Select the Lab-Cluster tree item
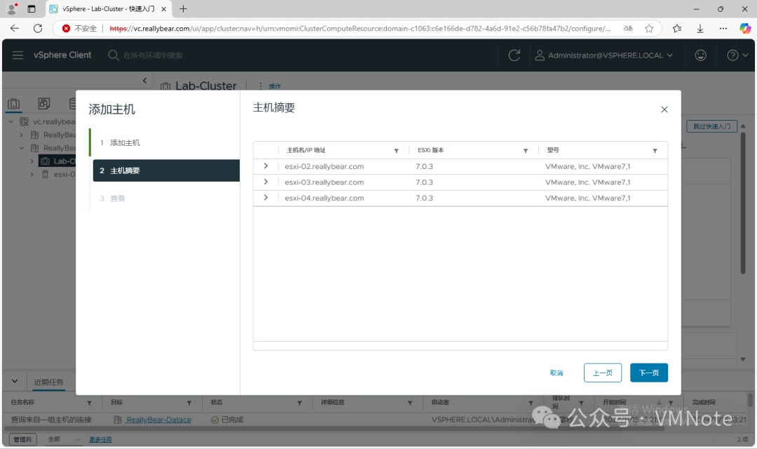The image size is (757, 449). tap(58, 161)
